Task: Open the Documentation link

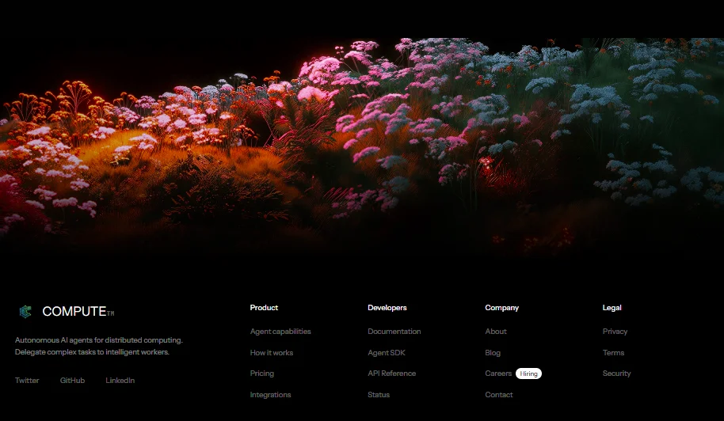Action: (394, 332)
